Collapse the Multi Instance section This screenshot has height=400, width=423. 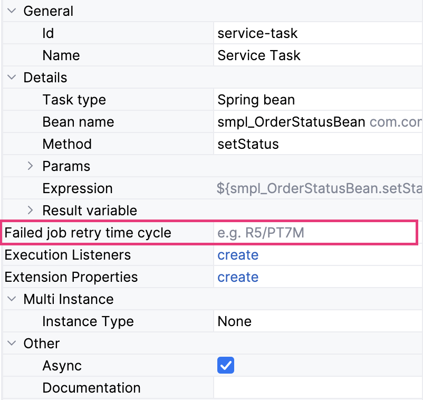pyautogui.click(x=11, y=299)
